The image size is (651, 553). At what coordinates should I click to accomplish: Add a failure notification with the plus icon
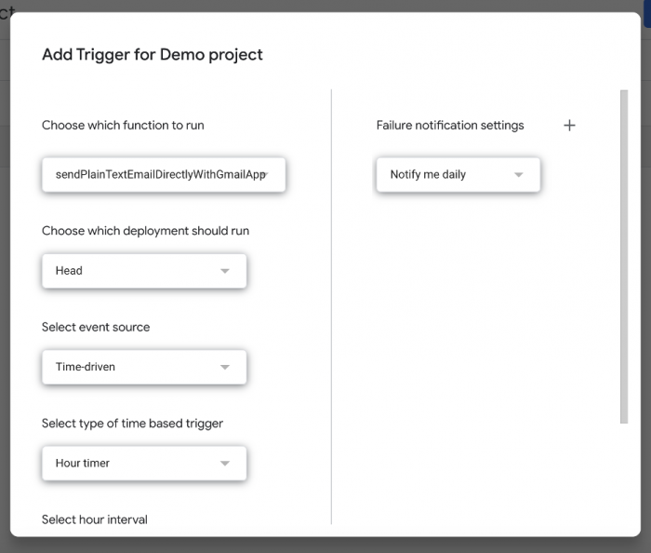pos(569,126)
